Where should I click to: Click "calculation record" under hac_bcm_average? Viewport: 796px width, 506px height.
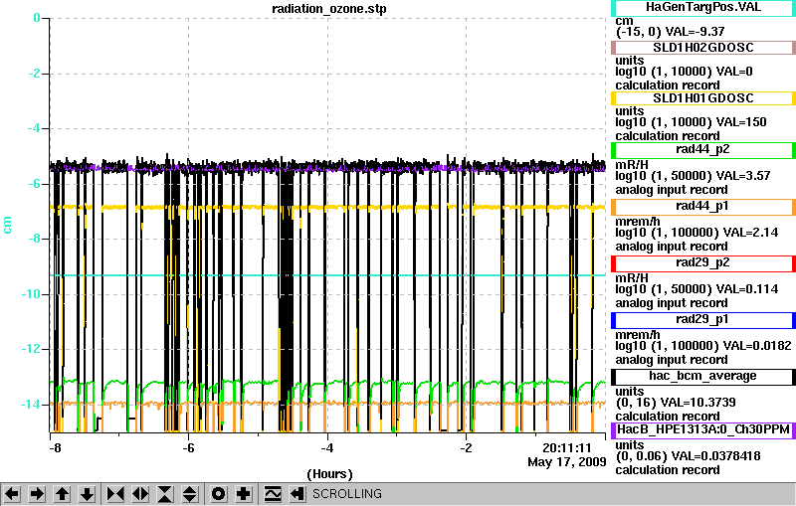coord(668,417)
